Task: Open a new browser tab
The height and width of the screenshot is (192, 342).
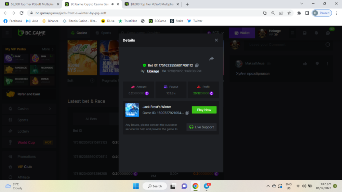Action: coord(187,4)
